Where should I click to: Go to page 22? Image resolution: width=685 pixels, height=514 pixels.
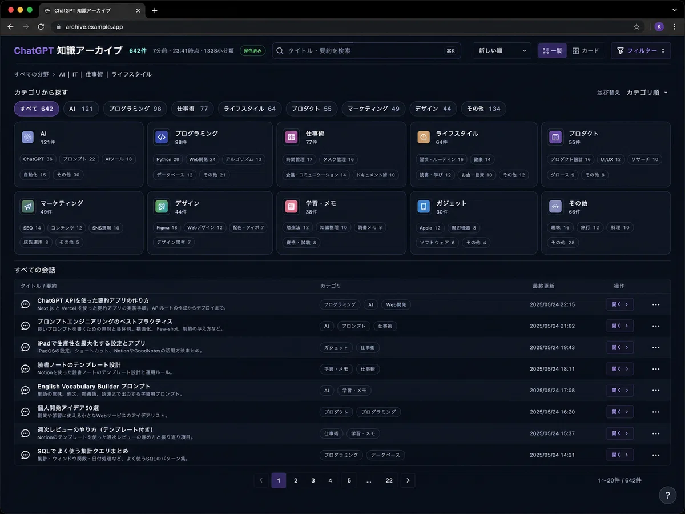[389, 480]
